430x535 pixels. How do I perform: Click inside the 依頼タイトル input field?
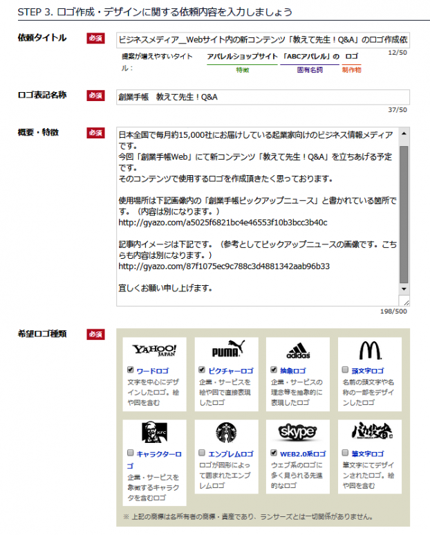[263, 40]
